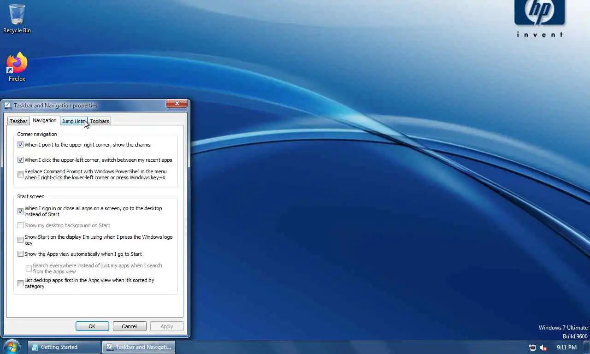This screenshot has width=590, height=354.
Task: Open the Recycle Bin desktop icon
Action: click(x=17, y=19)
